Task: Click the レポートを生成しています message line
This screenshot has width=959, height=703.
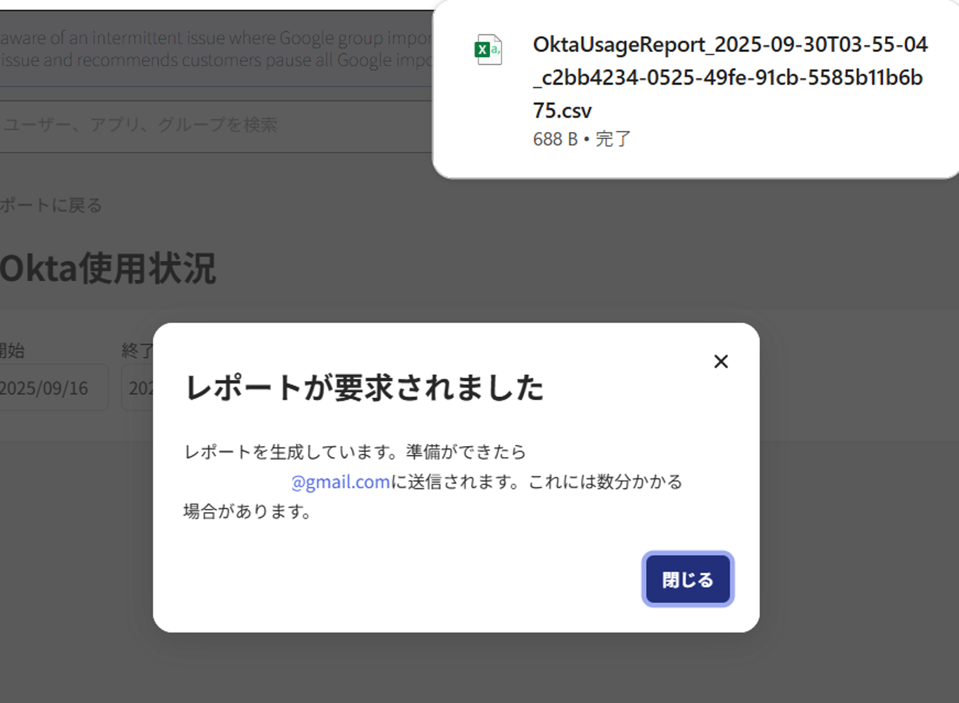Action: coord(354,452)
